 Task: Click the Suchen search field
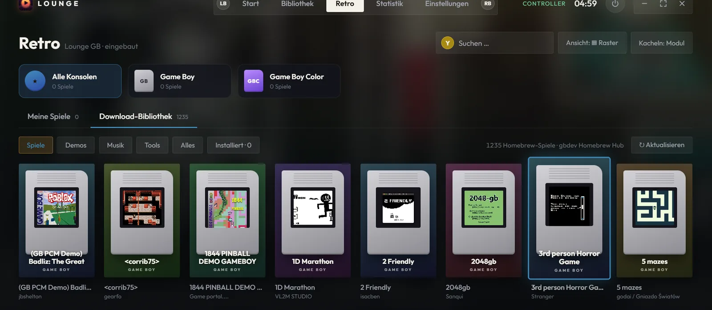pyautogui.click(x=495, y=43)
